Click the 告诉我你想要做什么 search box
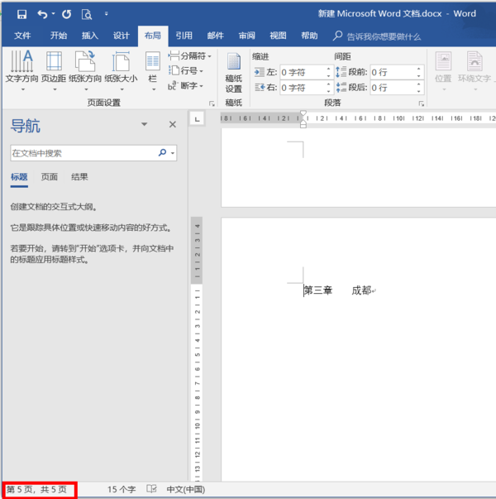The image size is (496, 499). pyautogui.click(x=377, y=36)
